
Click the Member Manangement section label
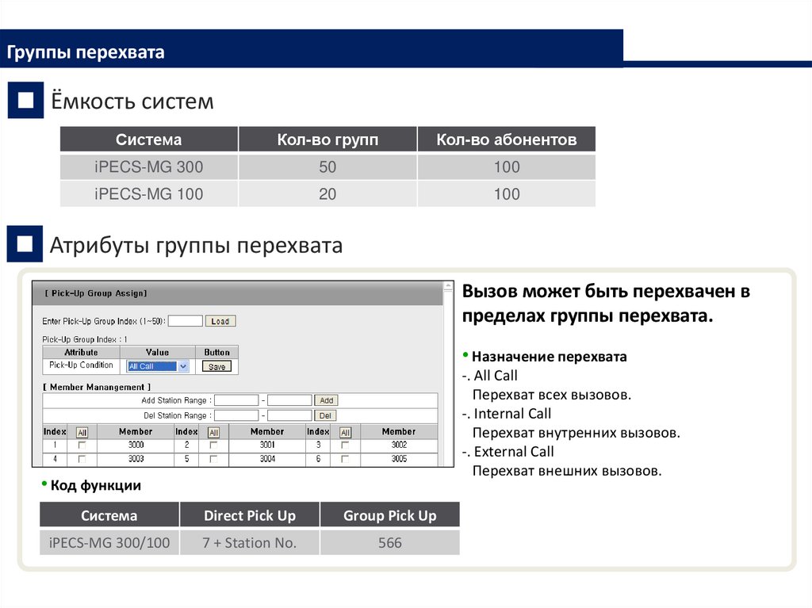[x=97, y=387]
